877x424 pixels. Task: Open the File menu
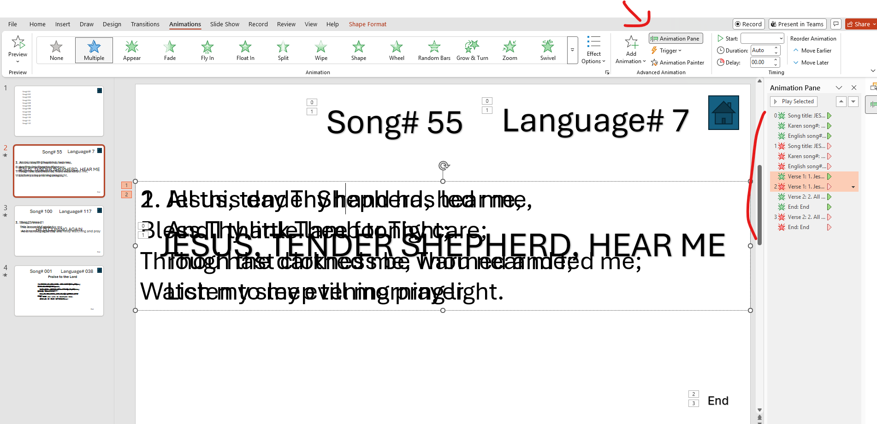pyautogui.click(x=13, y=24)
